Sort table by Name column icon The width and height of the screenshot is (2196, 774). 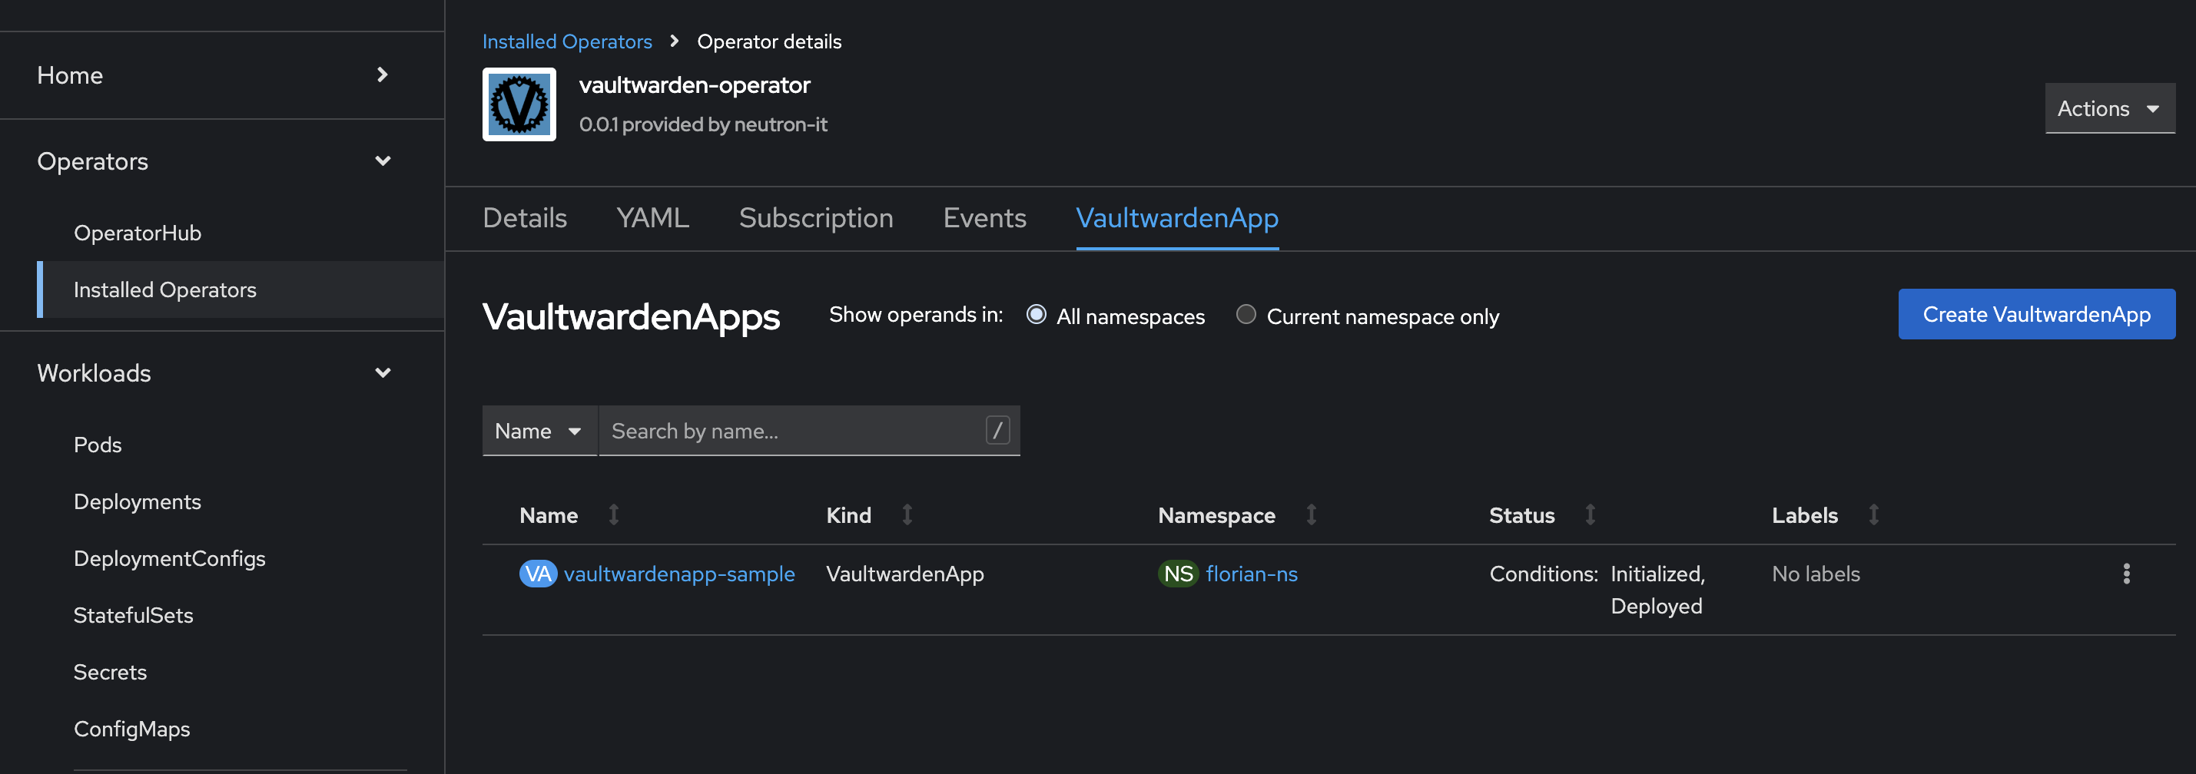coord(614,515)
